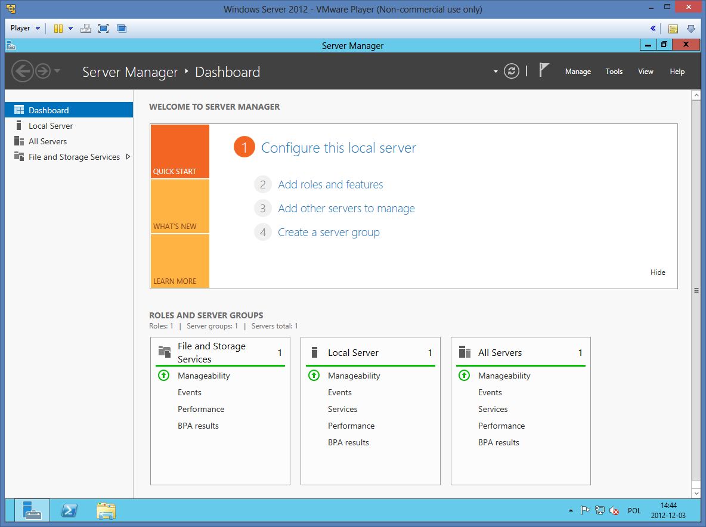706x527 pixels.
Task: Click BPA results in Local Server tile
Action: pos(348,442)
